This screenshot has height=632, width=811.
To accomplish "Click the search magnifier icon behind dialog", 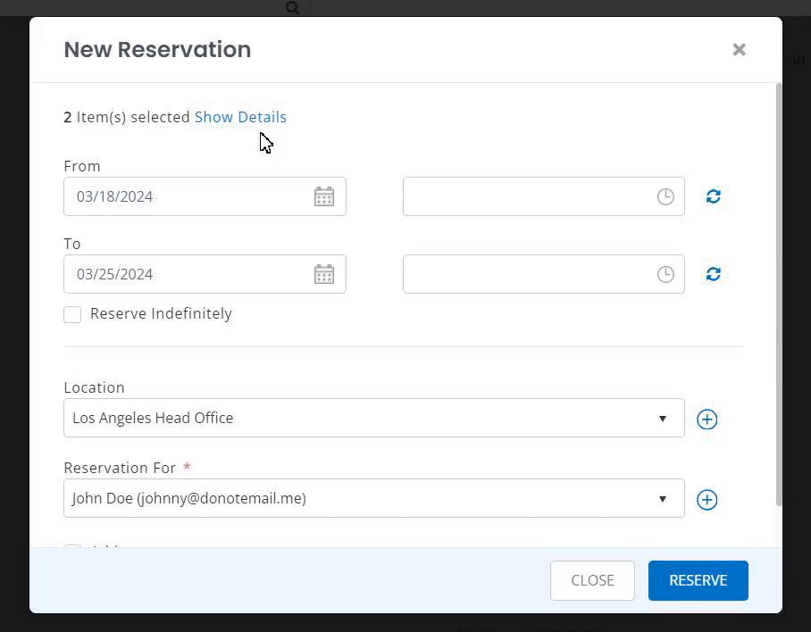I will pyautogui.click(x=293, y=8).
